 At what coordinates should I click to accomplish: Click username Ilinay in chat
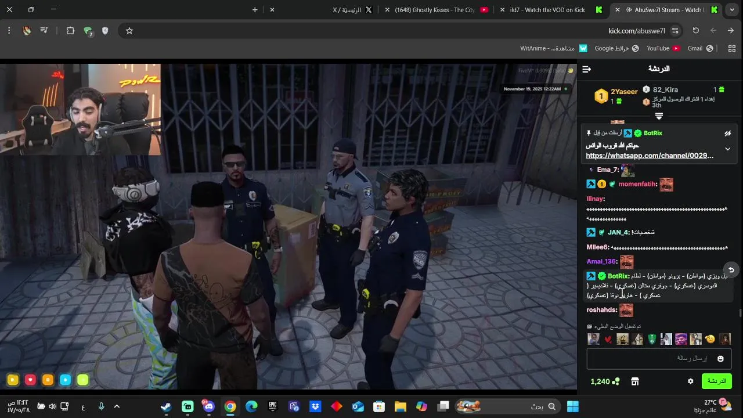click(596, 199)
